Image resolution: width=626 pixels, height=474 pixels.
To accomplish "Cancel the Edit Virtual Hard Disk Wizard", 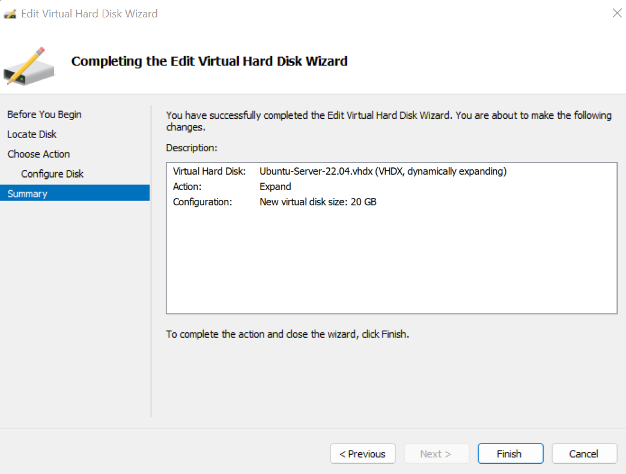I will coord(584,454).
